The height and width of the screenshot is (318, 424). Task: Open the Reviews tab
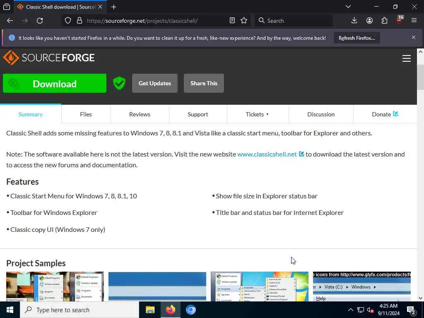[x=140, y=114]
